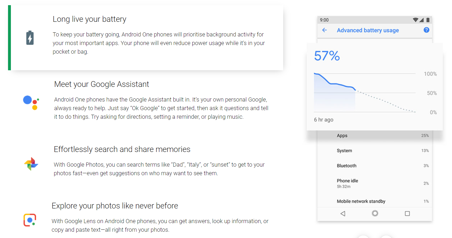Image resolution: width=452 pixels, height=238 pixels.
Task: Select Effortlessly search and share memories heading
Action: click(x=122, y=149)
